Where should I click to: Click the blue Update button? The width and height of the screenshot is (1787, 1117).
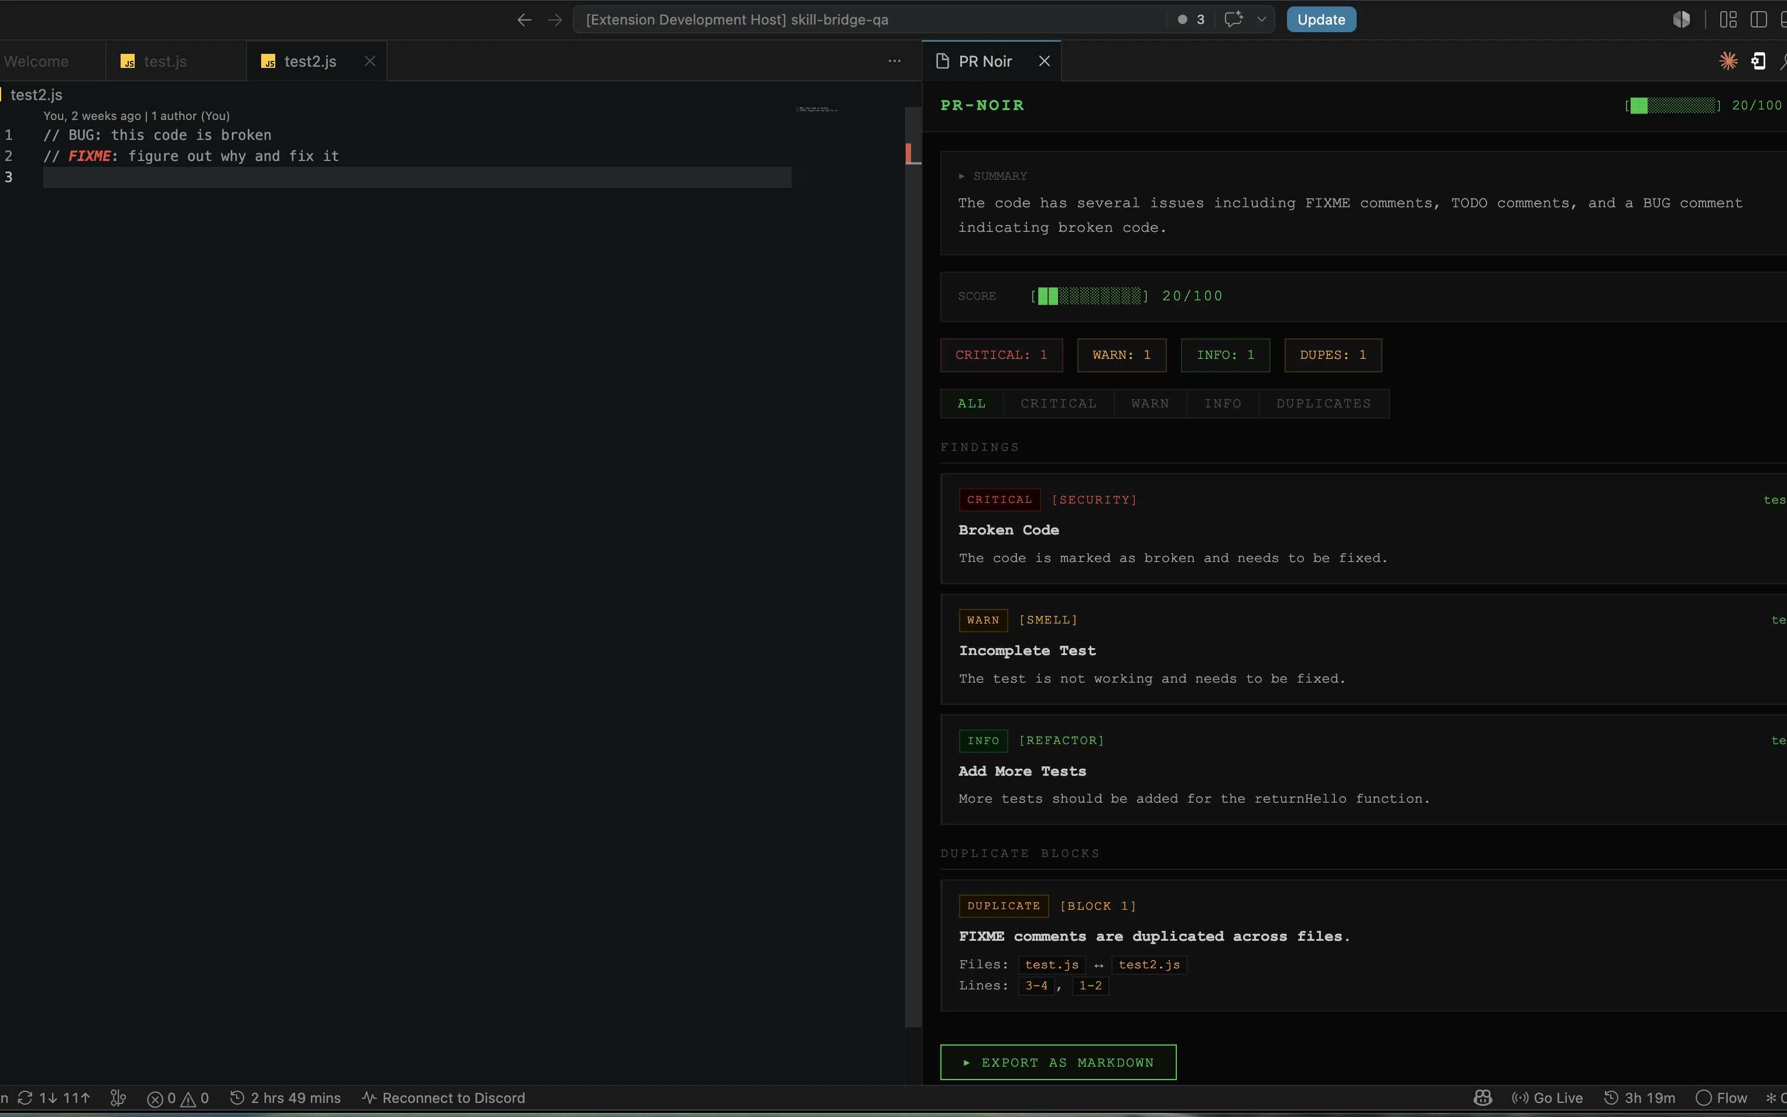tap(1321, 19)
